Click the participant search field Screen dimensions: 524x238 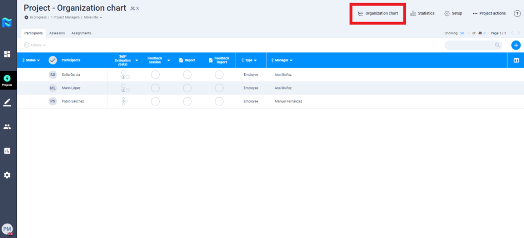[470, 45]
